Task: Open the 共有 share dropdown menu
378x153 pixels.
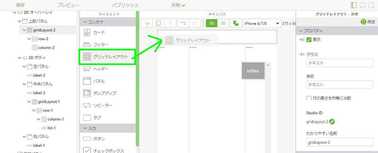Action: (x=178, y=5)
